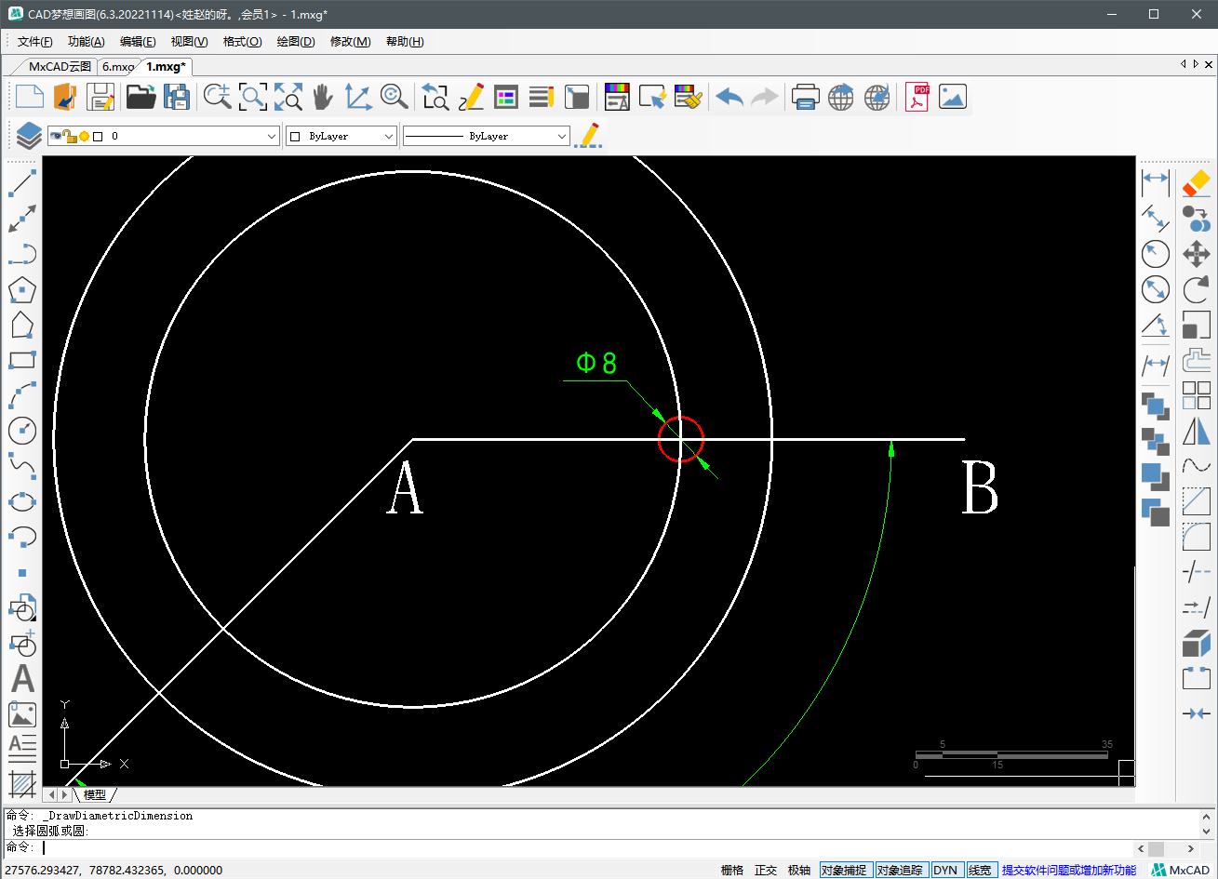The width and height of the screenshot is (1218, 879).
Task: Select the Ellipse tool
Action: (22, 501)
